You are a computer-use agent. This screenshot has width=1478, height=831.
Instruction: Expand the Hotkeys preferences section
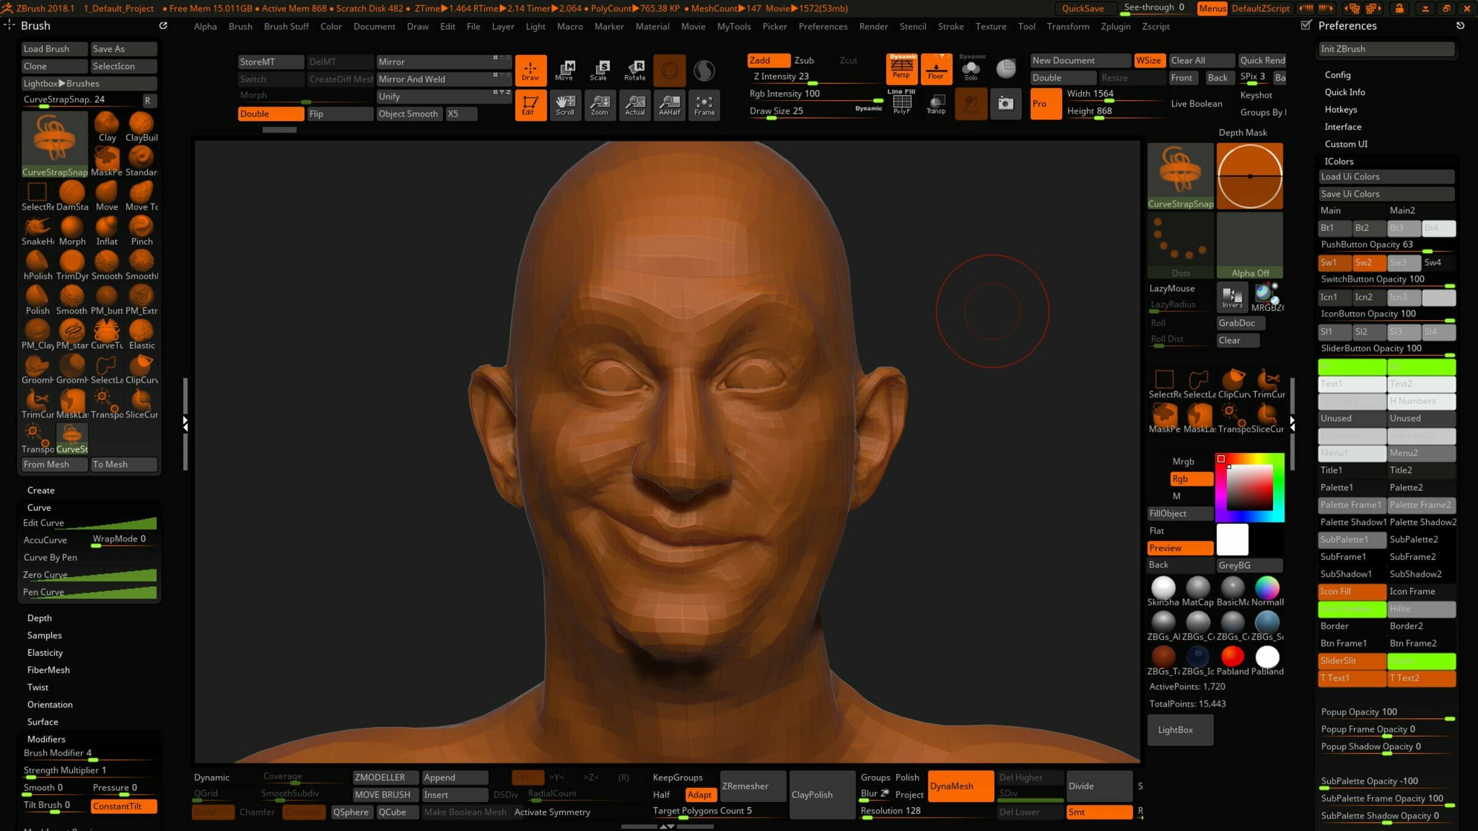1341,110
